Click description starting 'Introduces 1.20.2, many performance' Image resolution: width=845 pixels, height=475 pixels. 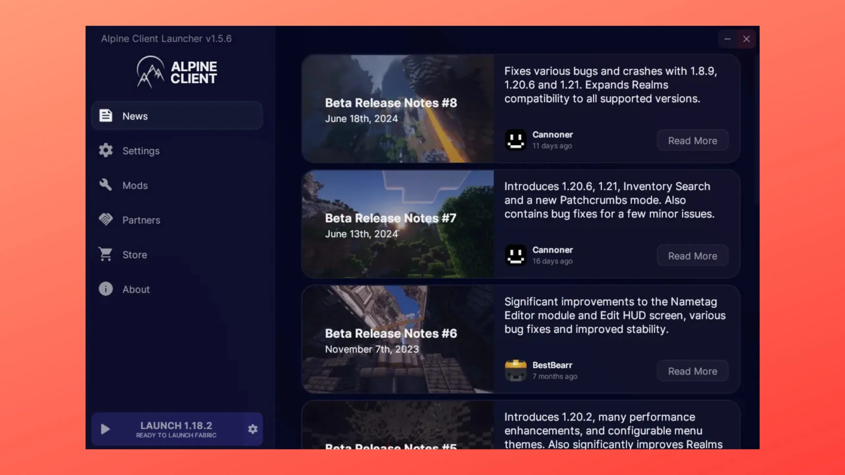(613, 430)
